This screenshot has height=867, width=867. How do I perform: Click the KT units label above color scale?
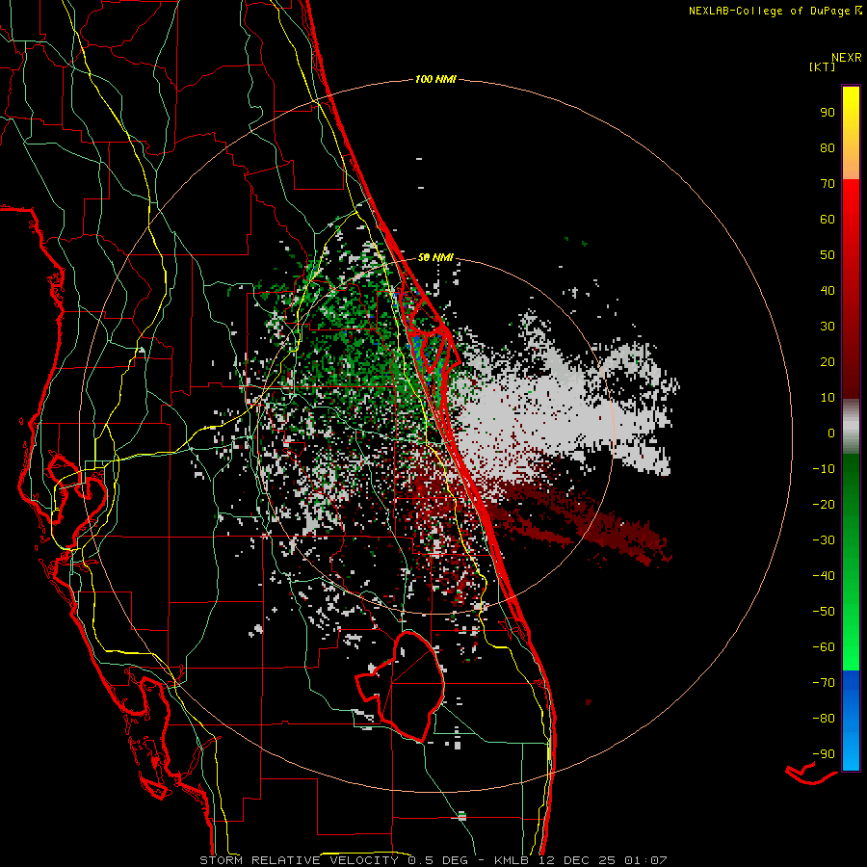tap(822, 66)
